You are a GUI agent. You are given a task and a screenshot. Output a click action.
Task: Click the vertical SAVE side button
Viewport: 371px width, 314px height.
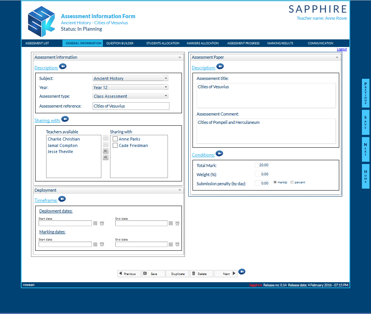tap(366, 122)
